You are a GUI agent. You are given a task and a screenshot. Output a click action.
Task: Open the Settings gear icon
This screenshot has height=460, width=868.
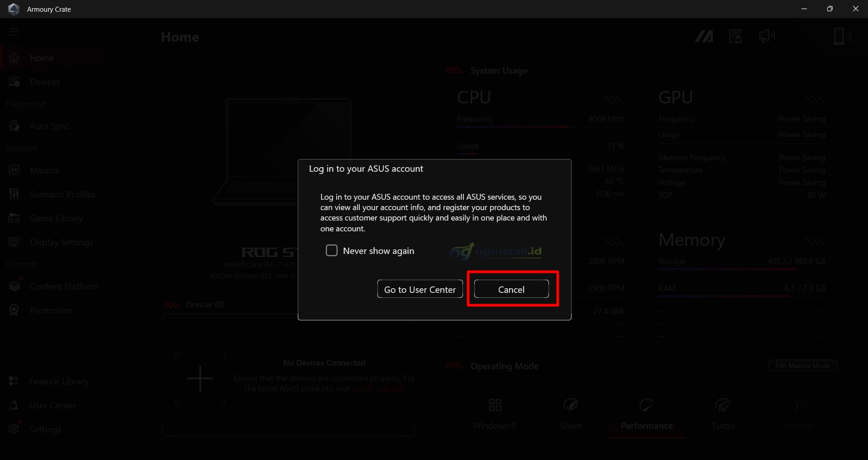pos(14,429)
